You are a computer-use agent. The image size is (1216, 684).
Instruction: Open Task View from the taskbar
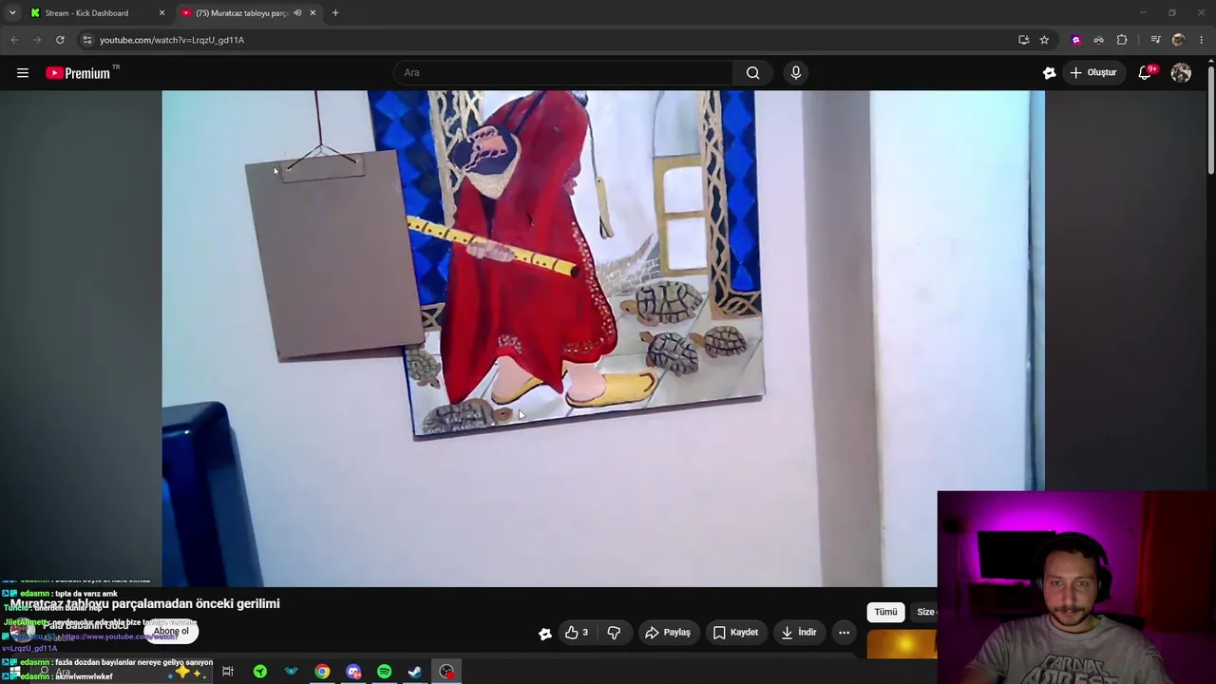[228, 672]
